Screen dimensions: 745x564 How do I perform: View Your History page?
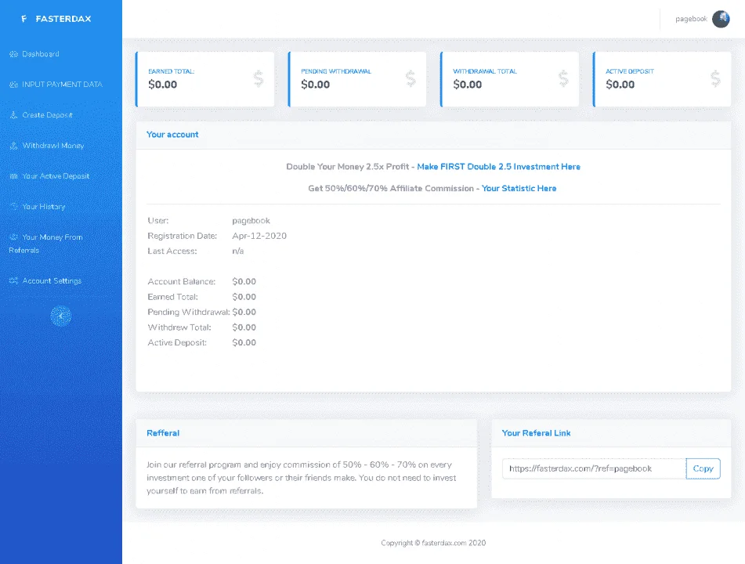pyautogui.click(x=44, y=207)
